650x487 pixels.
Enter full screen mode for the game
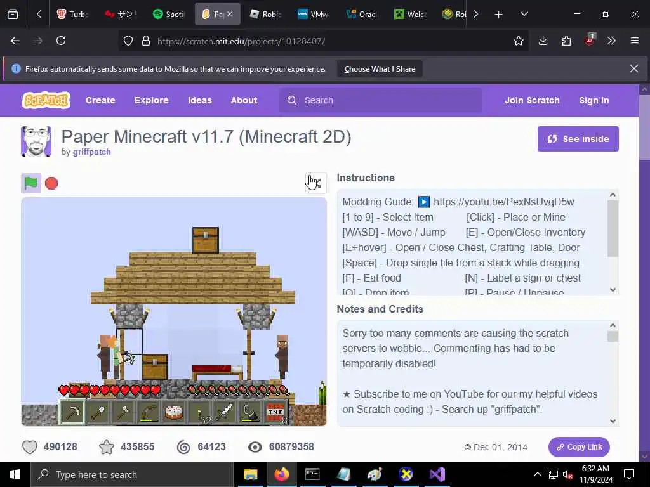316,183
